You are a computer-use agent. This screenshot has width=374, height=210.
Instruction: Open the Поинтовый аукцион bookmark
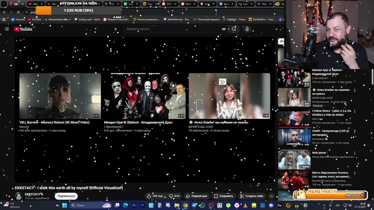pos(207,19)
